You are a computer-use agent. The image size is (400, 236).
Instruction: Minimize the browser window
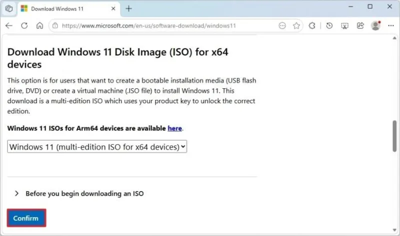[351, 6]
